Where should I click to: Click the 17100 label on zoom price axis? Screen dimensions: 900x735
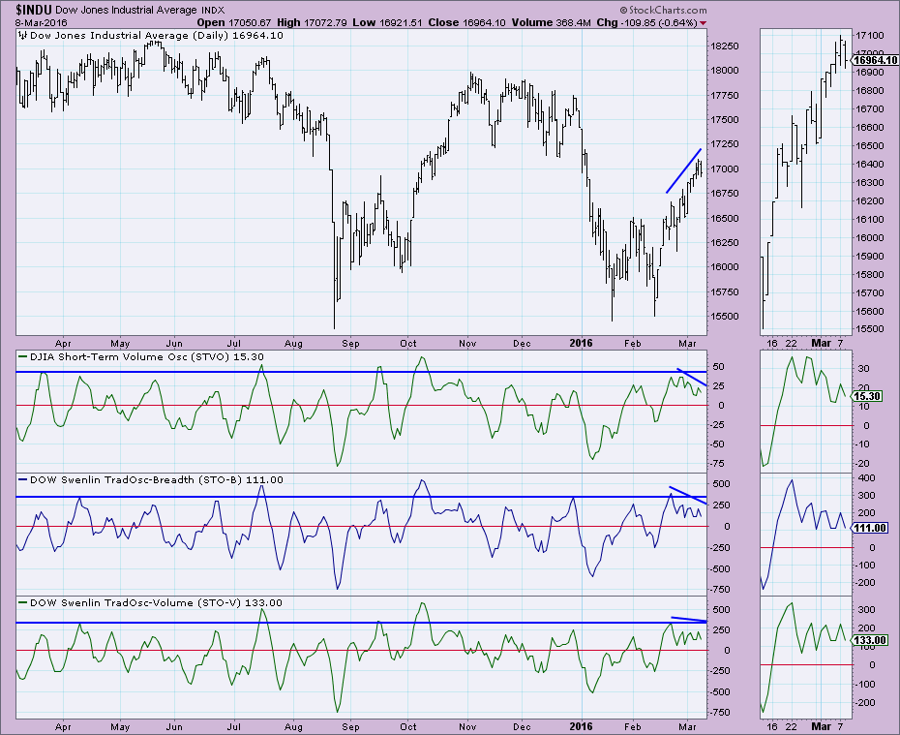869,36
